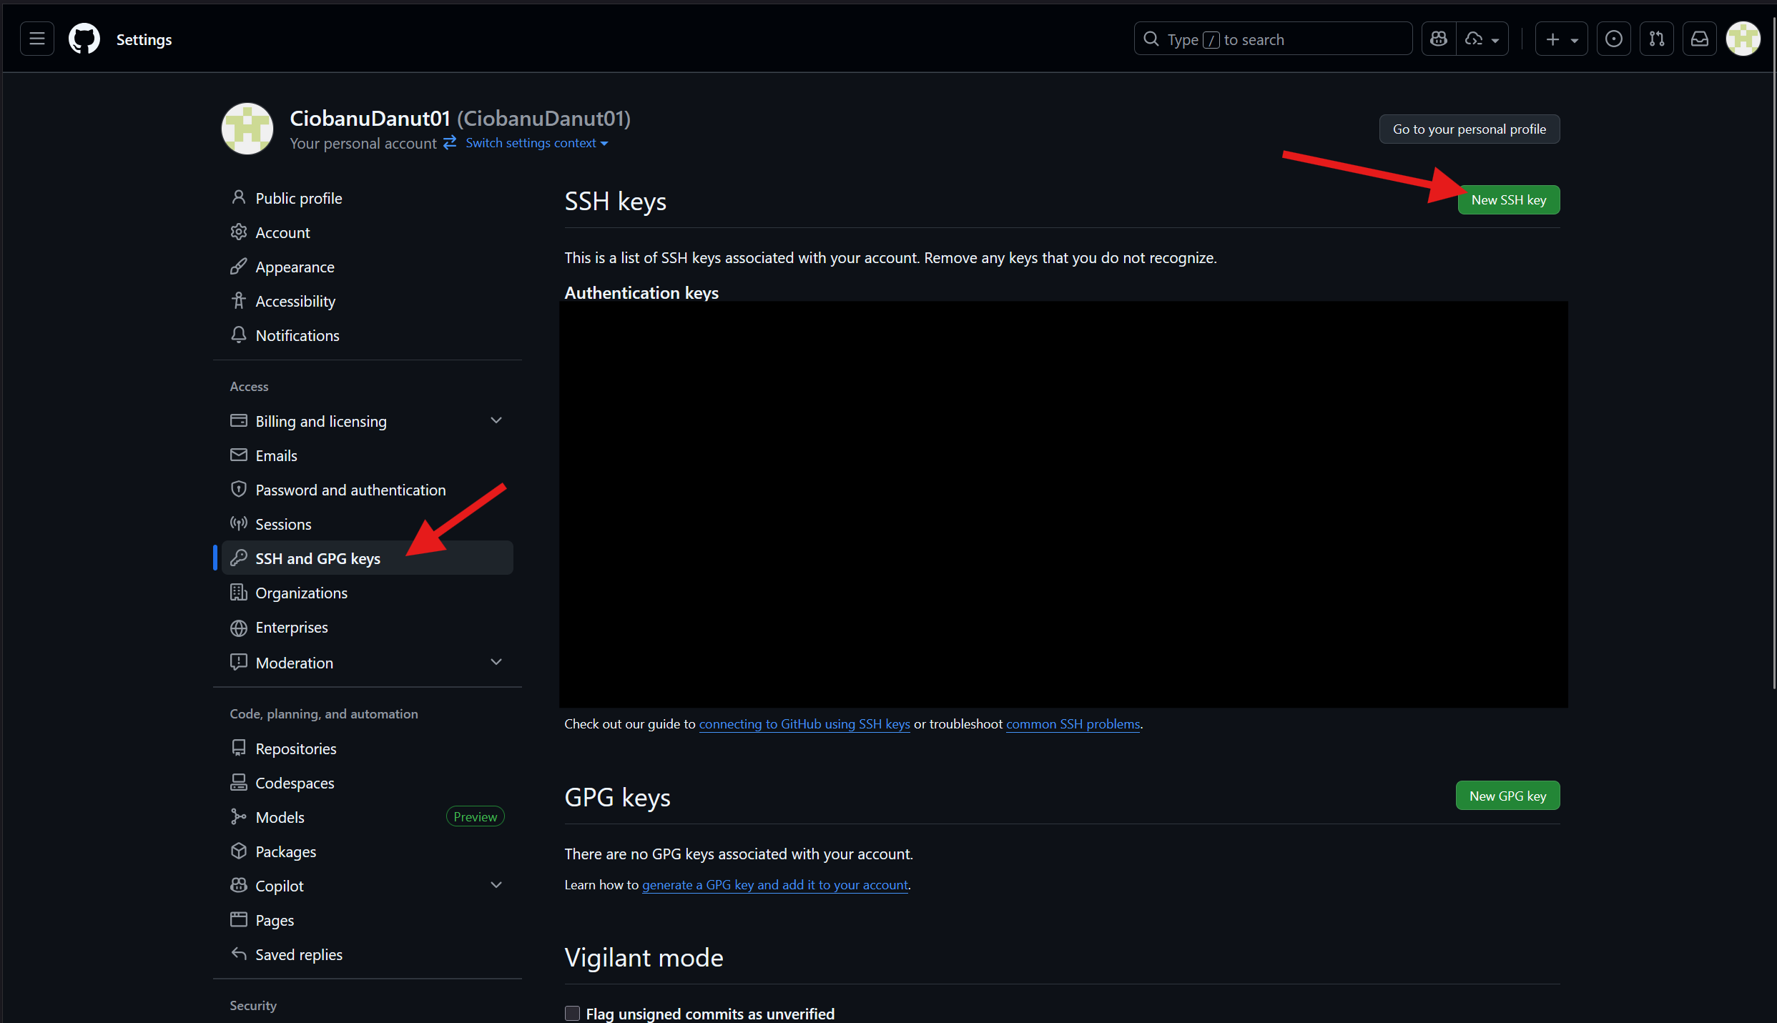Open the notifications inbox icon

tap(1699, 39)
